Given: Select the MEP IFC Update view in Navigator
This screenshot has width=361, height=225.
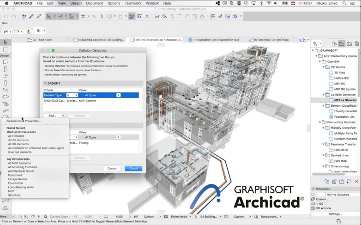Looking at the screenshot, I should pos(345,89).
